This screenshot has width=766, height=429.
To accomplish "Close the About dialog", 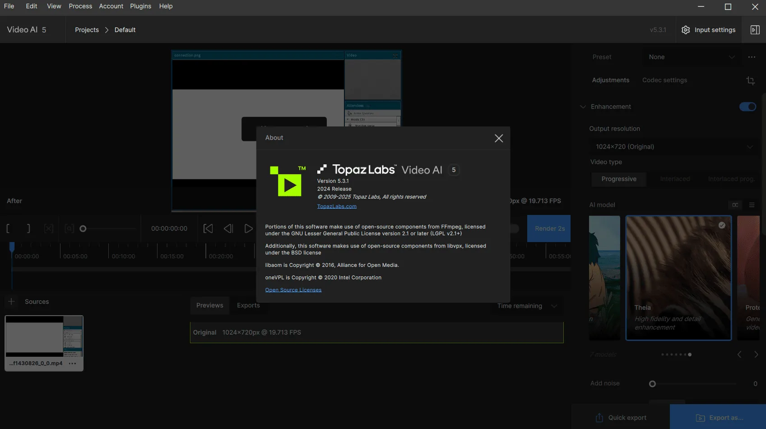I will click(x=499, y=138).
